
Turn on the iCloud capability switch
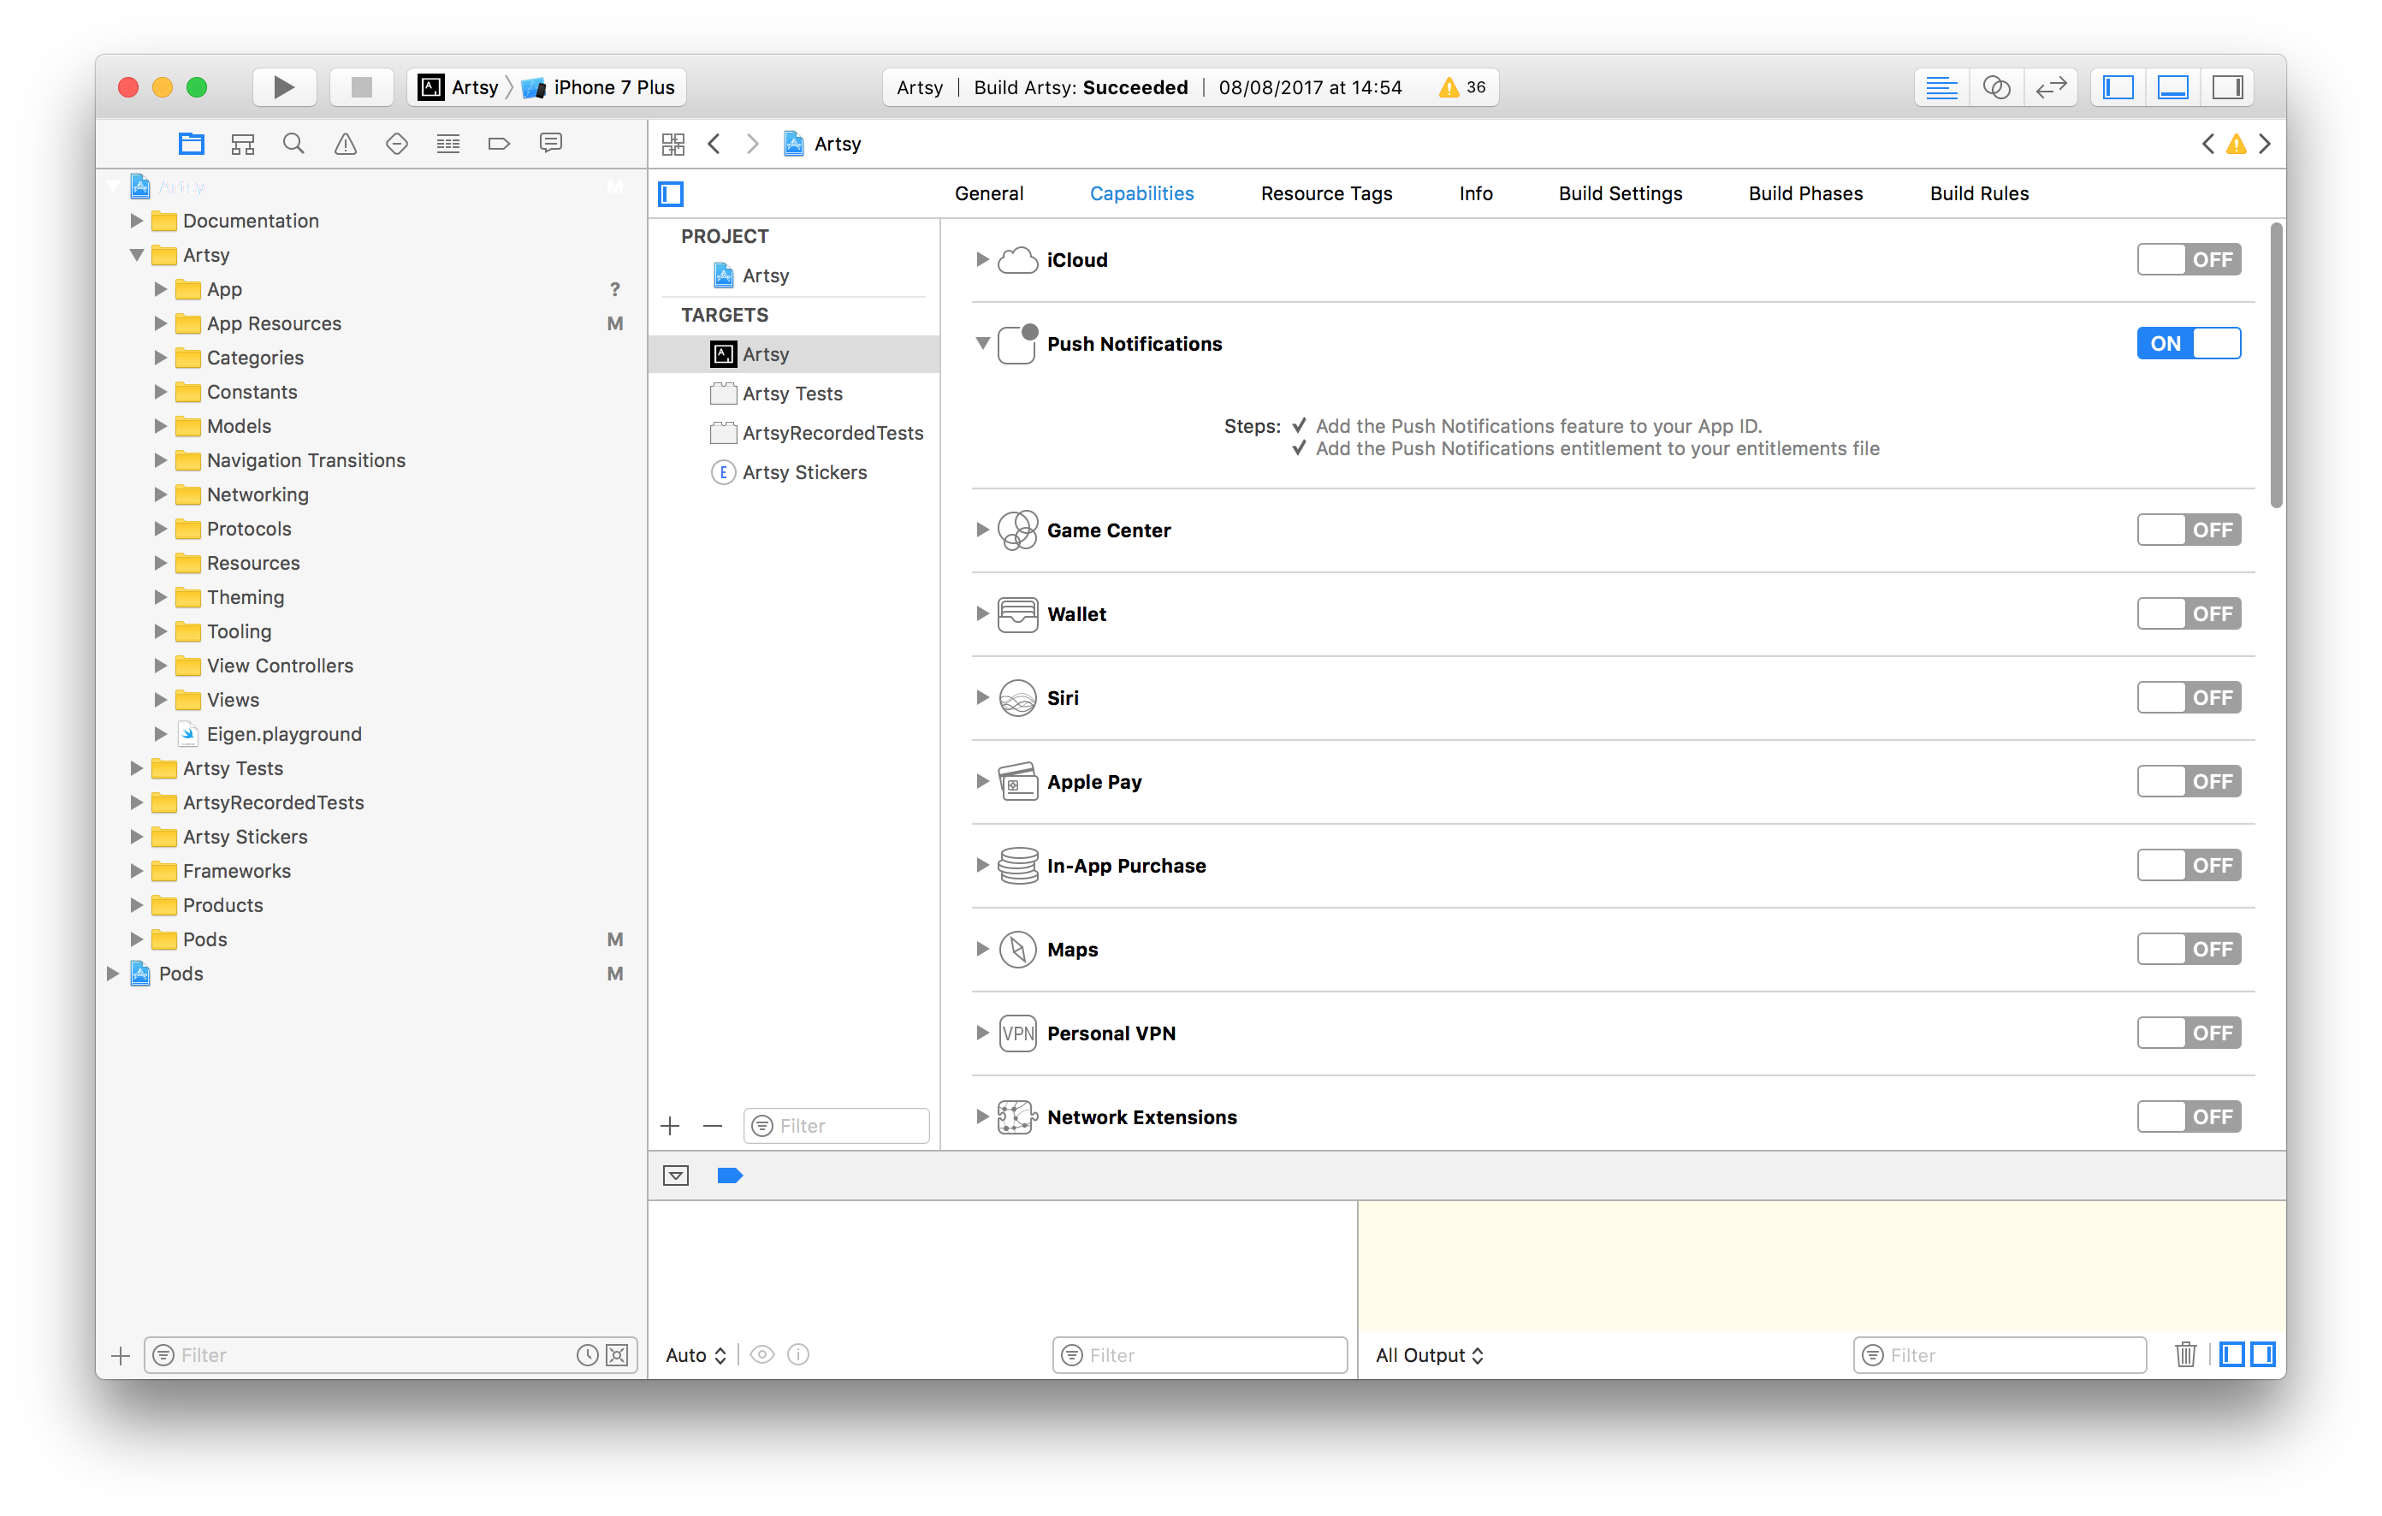point(2188,260)
